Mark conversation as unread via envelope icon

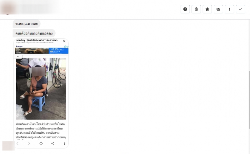(x=218, y=9)
